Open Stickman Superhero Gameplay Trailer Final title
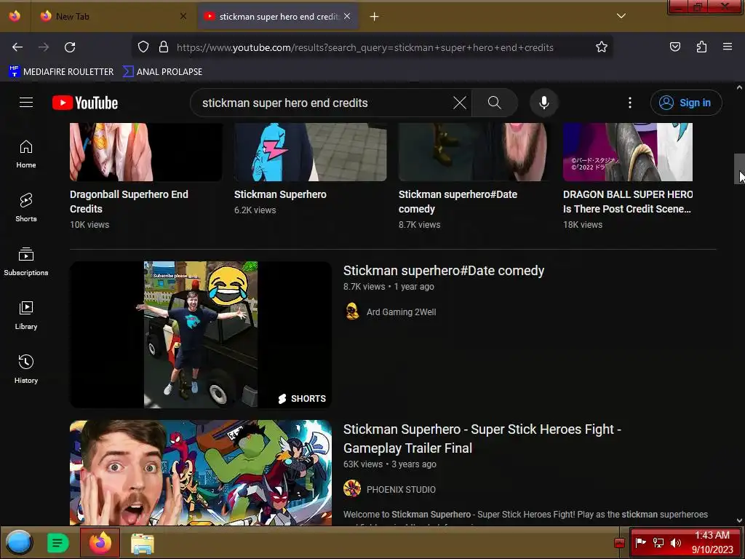745x559 pixels. (x=482, y=439)
